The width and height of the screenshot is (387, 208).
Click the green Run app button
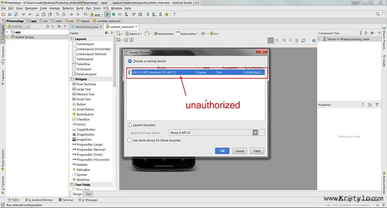pos(107,14)
